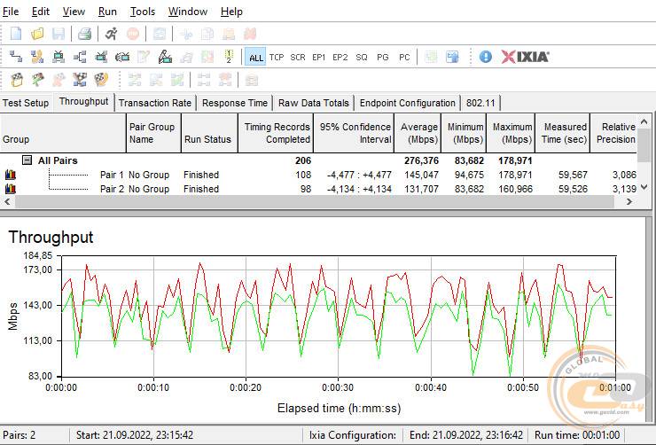Image resolution: width=656 pixels, height=445 pixels.
Task: Click the pencil-and-TV edit icon
Action: (165, 57)
